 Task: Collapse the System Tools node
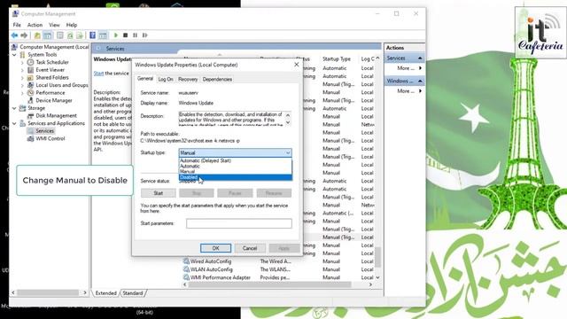pyautogui.click(x=14, y=55)
